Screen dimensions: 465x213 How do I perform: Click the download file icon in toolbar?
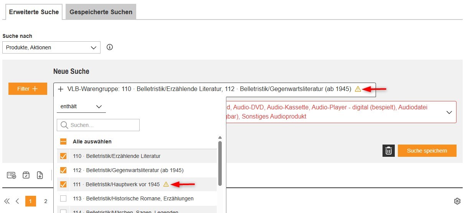[x=40, y=175]
